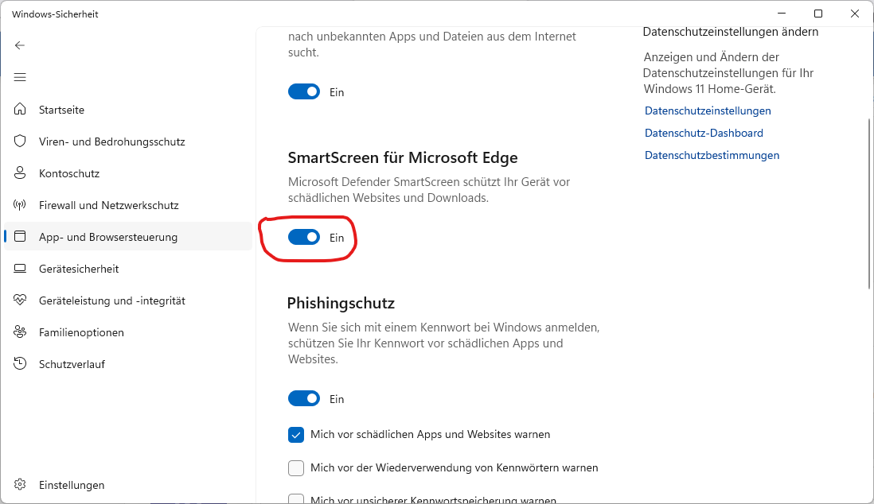This screenshot has height=504, width=874.
Task: Open the Datenschutz-Dashboard link
Action: pos(704,134)
